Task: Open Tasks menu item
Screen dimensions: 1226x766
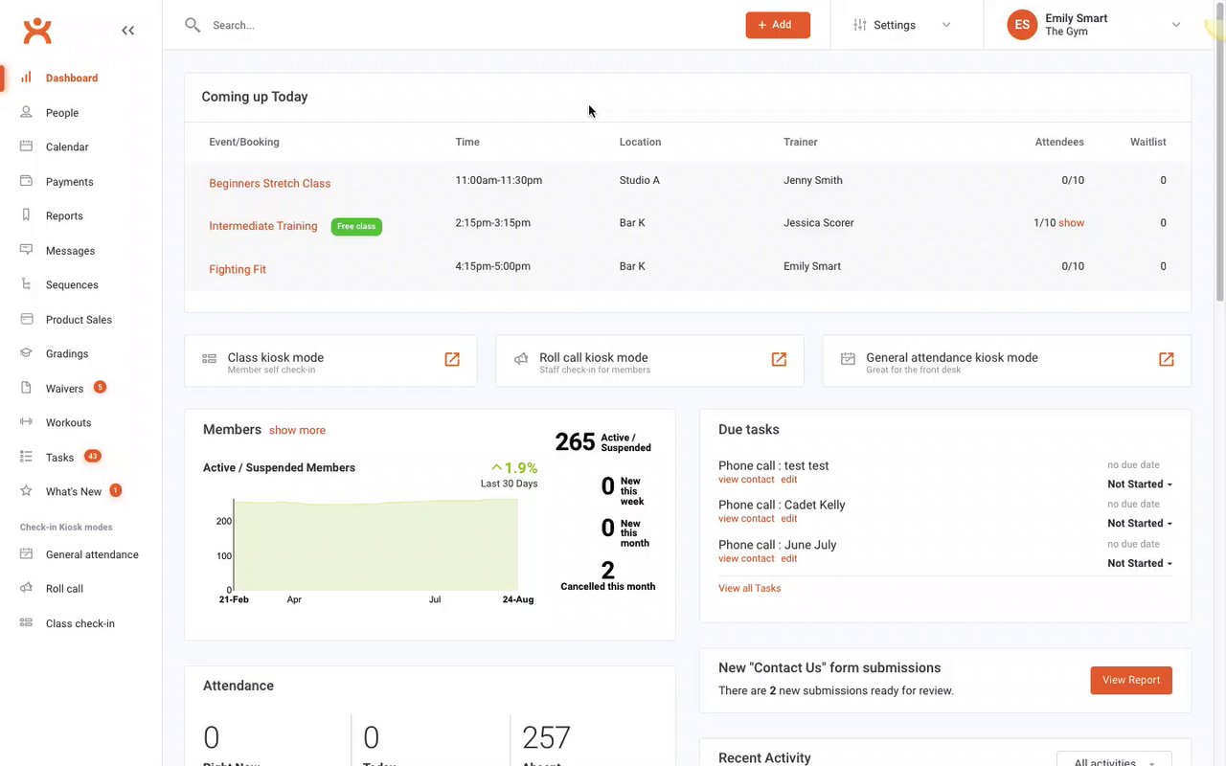Action: (x=59, y=458)
